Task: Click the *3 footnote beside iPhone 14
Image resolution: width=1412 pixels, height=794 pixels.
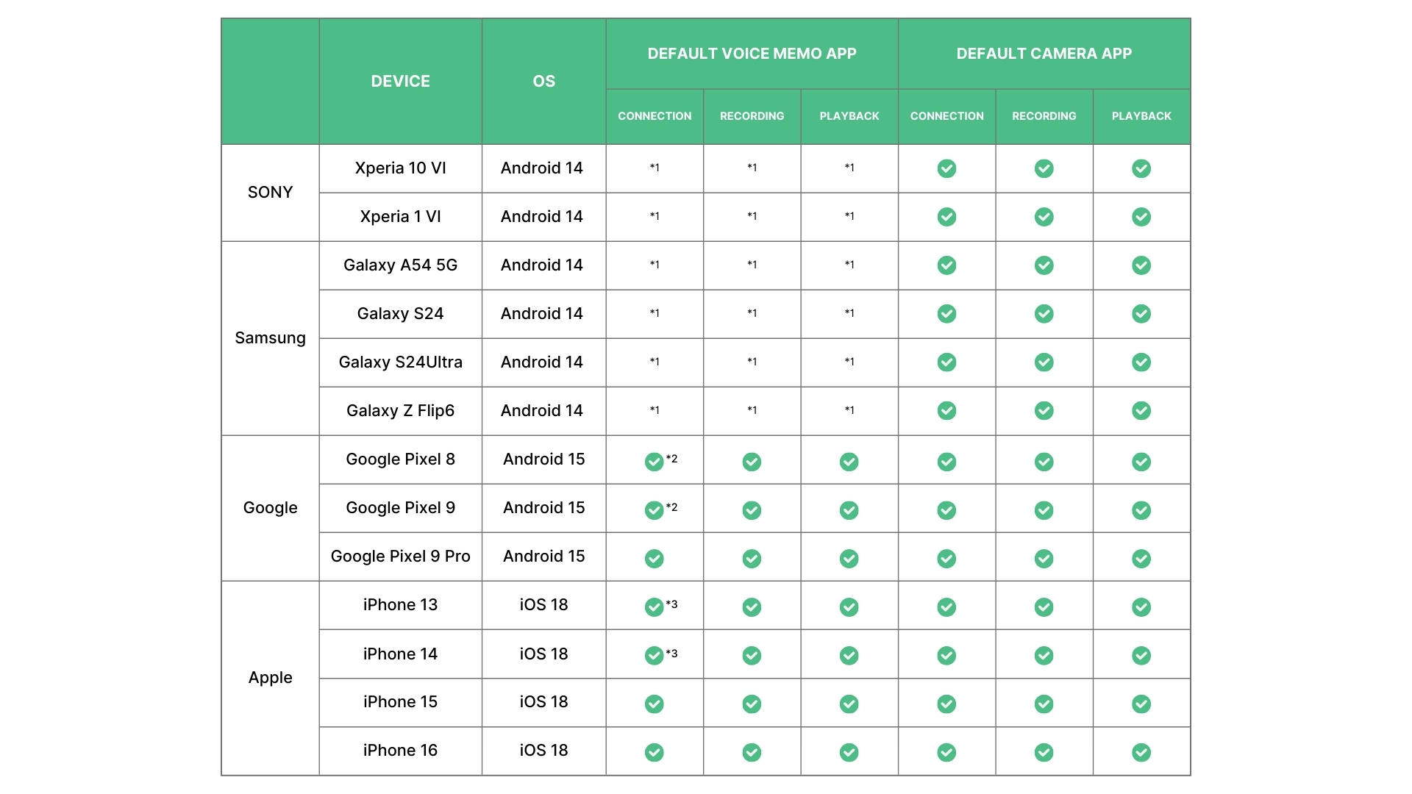Action: 671,653
